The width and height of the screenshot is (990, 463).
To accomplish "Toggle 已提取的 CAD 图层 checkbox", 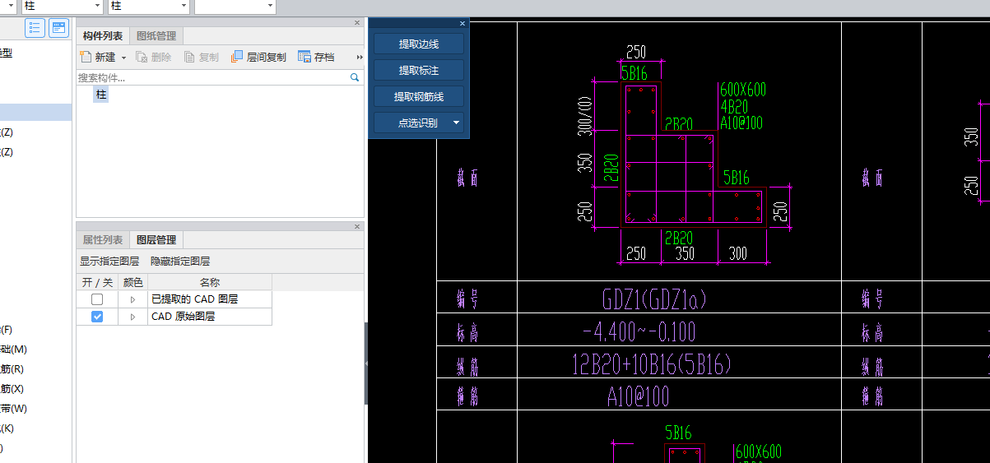I will [x=97, y=299].
